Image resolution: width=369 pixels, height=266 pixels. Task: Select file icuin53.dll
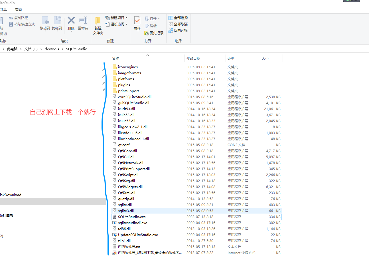126,115
